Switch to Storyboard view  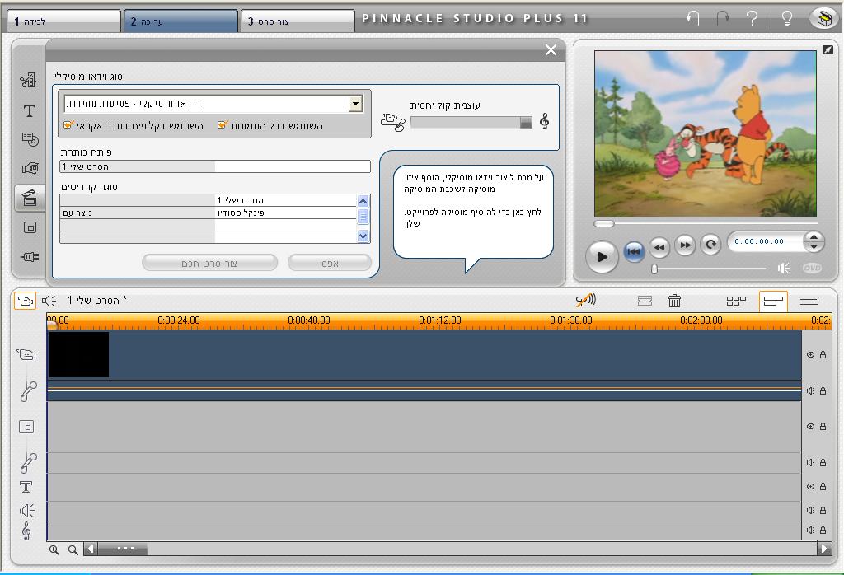tap(736, 301)
